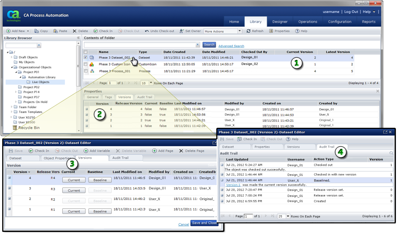Select all rows via the header checkbox
Viewport: 397px width, 233px height.
(85, 52)
